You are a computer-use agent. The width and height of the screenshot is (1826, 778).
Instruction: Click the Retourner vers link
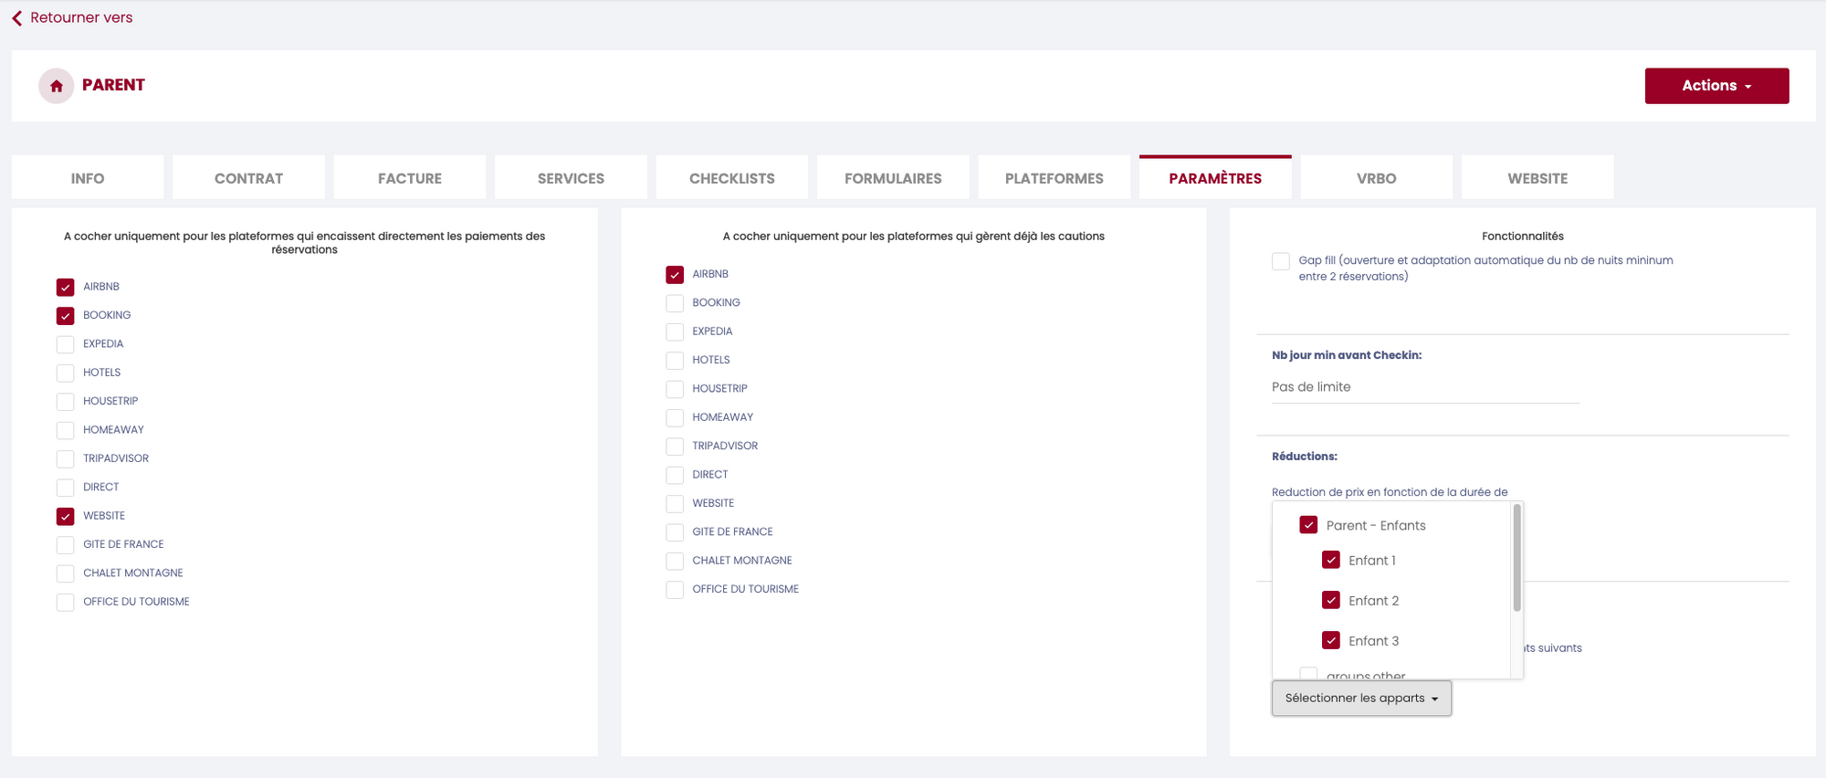click(81, 18)
